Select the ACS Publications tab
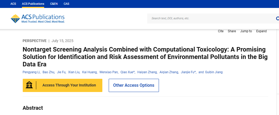The image size is (279, 115). coord(33,4)
